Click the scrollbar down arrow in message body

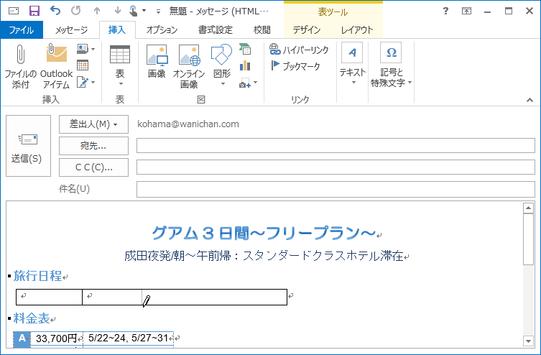click(x=528, y=341)
